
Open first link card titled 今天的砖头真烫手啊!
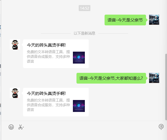pos(56,54)
